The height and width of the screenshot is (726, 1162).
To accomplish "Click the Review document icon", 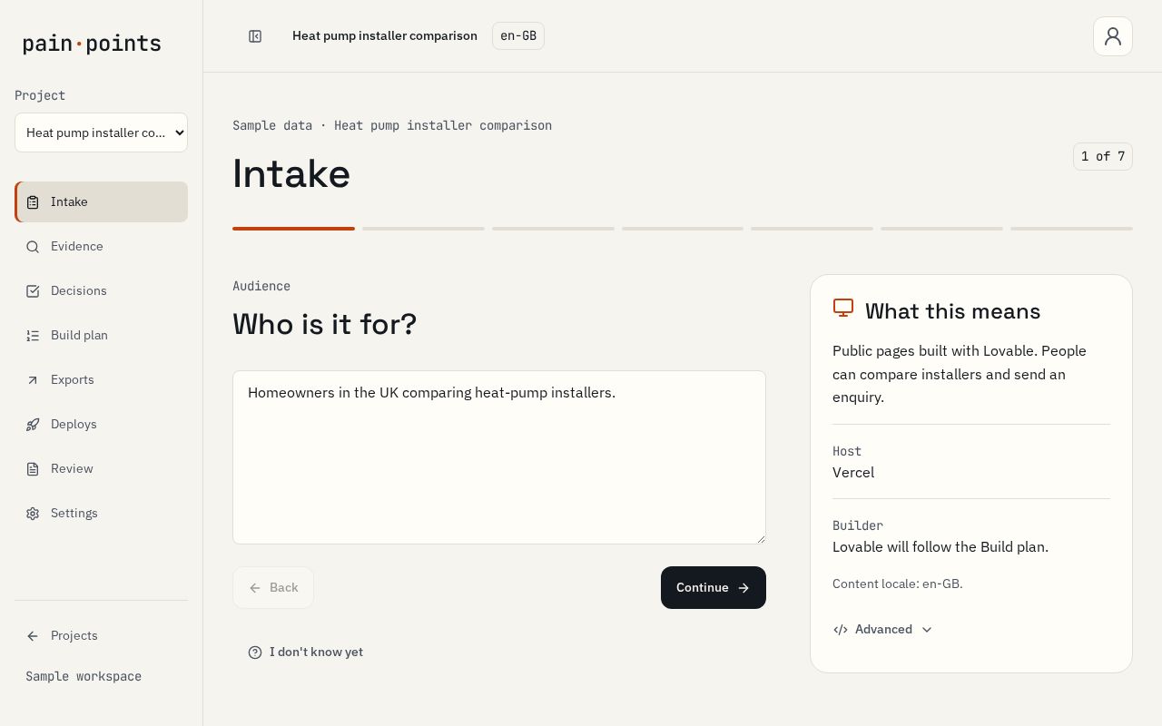I will click(x=33, y=469).
